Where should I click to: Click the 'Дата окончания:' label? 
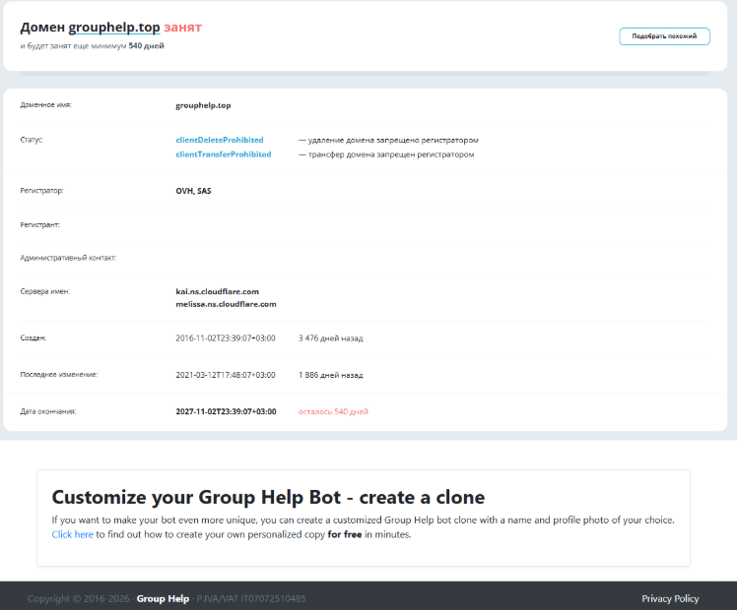coord(48,411)
